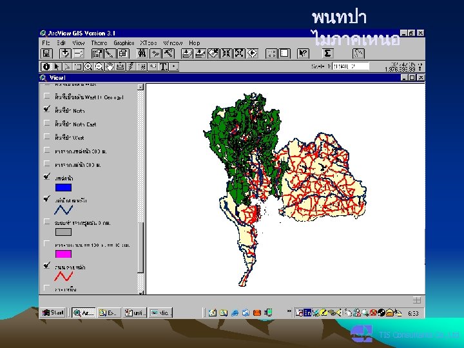Screen dimensions: 464x348
Task: Switch to the ArcView taskbar button
Action: 84,313
